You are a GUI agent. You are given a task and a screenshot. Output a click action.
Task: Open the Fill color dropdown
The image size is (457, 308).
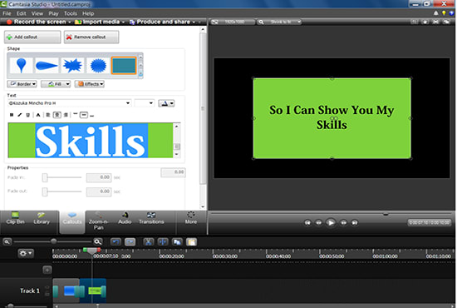pyautogui.click(x=56, y=84)
